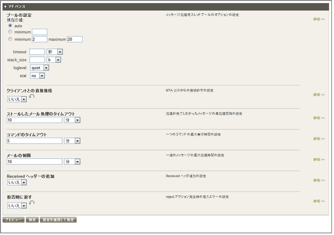Click the コマンドのタイムアウト value field

click(35, 141)
